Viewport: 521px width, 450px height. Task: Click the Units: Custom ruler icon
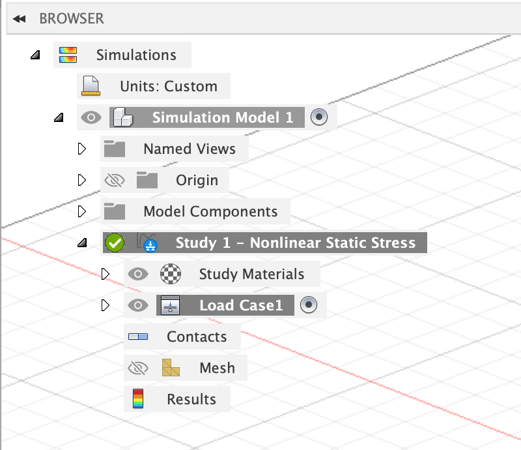pos(91,85)
